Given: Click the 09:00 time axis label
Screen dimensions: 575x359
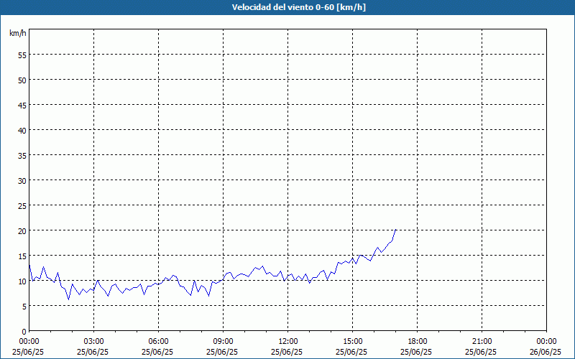Looking at the screenshot, I should tap(223, 342).
